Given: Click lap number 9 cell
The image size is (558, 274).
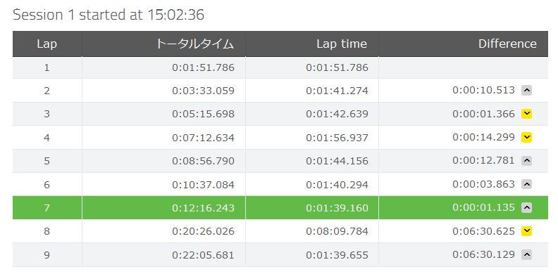Looking at the screenshot, I should point(47,255).
